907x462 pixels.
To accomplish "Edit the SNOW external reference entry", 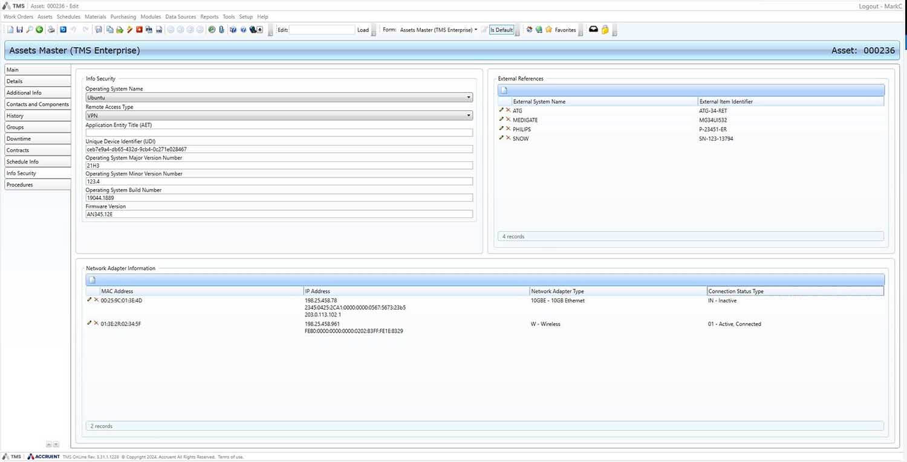I will coord(501,138).
